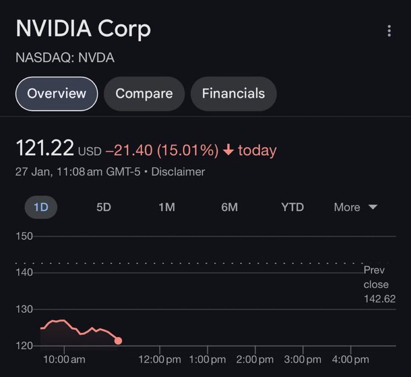Open the three-dot more options menu
This screenshot has width=411, height=377.
click(x=389, y=31)
